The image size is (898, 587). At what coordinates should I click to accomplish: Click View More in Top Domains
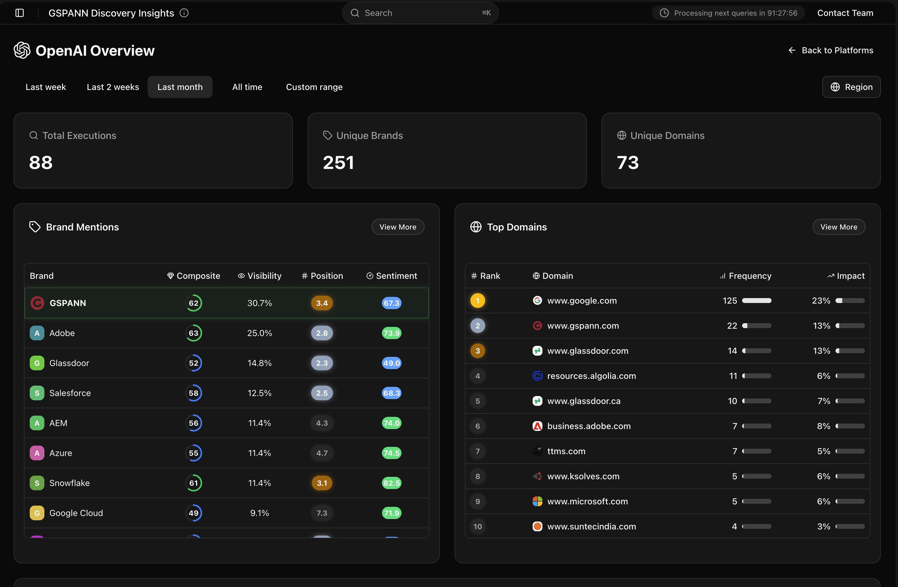[839, 226]
